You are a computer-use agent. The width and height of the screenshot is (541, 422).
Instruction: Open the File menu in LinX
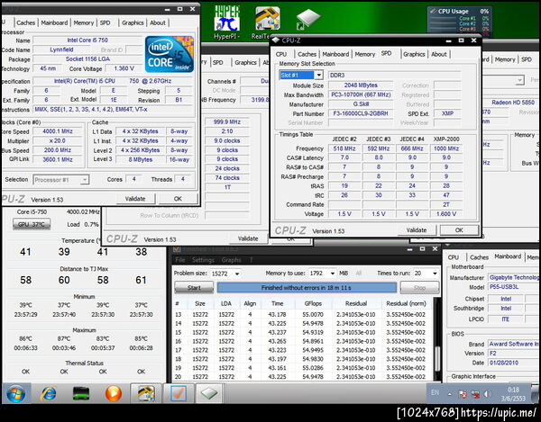coord(179,260)
